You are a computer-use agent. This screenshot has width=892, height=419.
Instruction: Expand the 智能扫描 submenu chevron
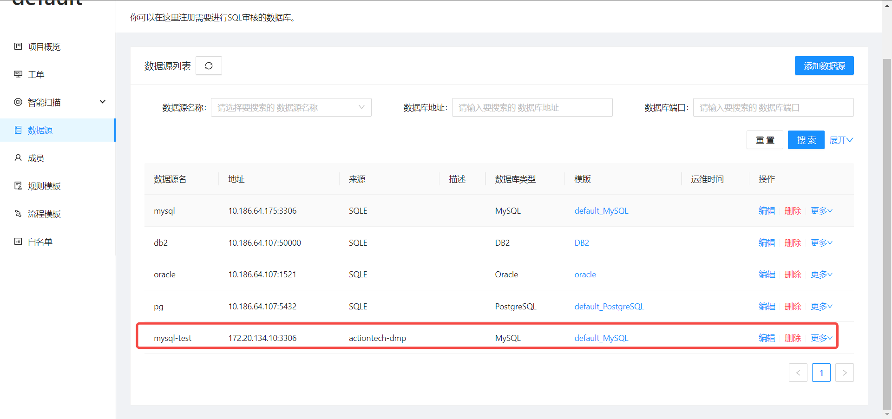pos(103,102)
